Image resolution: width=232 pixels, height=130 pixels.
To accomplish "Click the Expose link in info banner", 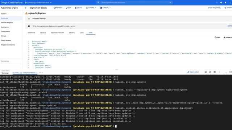I will pos(230,26).
